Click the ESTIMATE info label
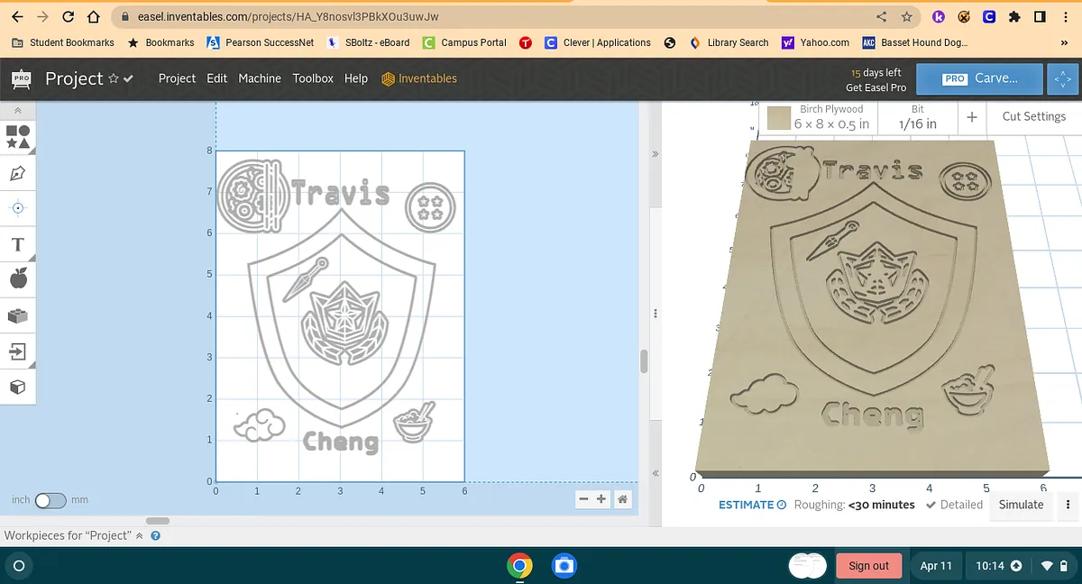 [x=752, y=505]
